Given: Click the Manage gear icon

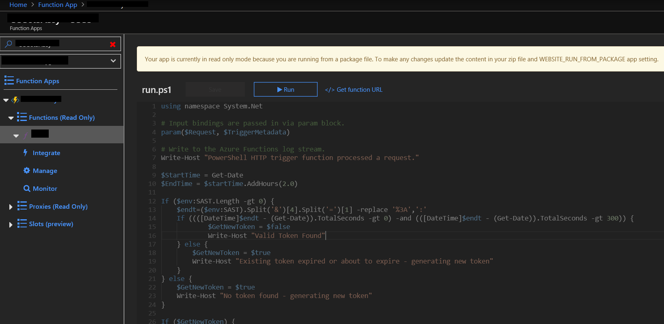Looking at the screenshot, I should coord(26,171).
